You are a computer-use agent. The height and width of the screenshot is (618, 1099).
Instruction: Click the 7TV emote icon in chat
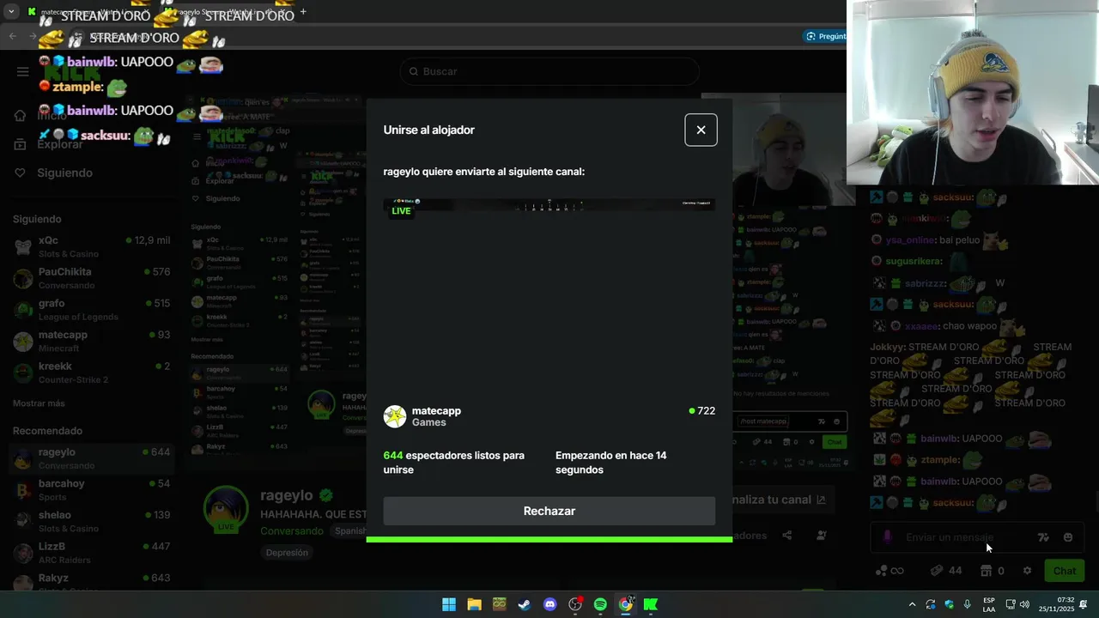[1043, 537]
